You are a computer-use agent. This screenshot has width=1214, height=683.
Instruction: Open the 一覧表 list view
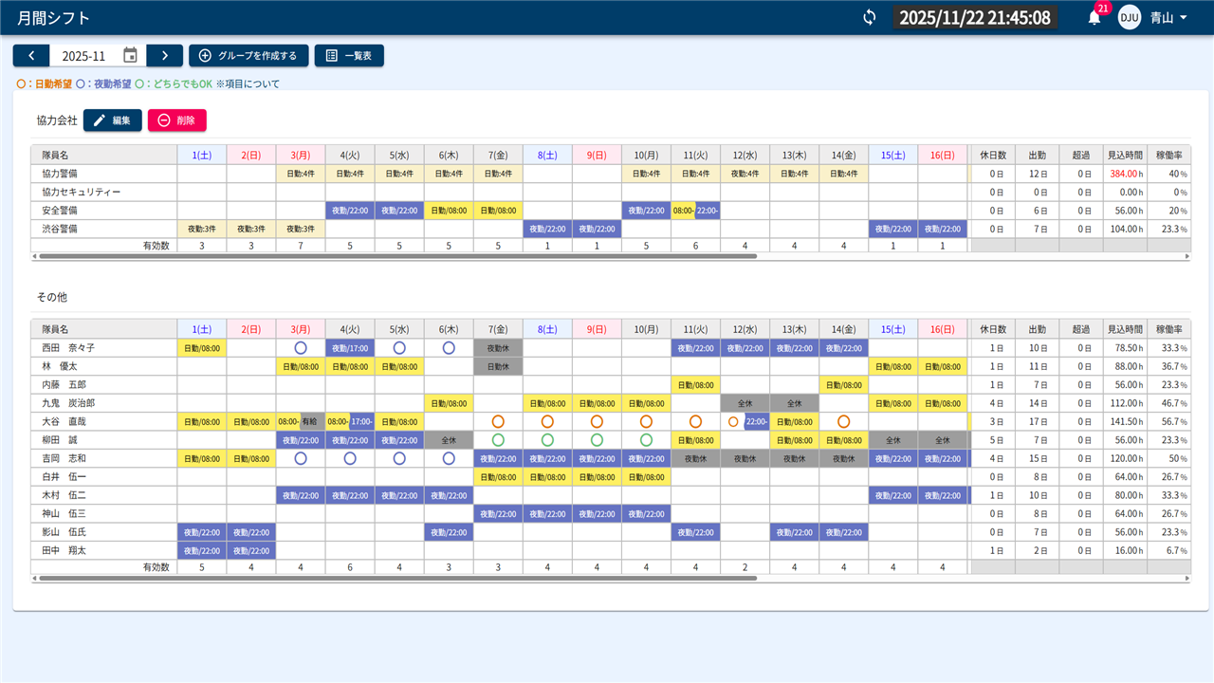coord(349,56)
